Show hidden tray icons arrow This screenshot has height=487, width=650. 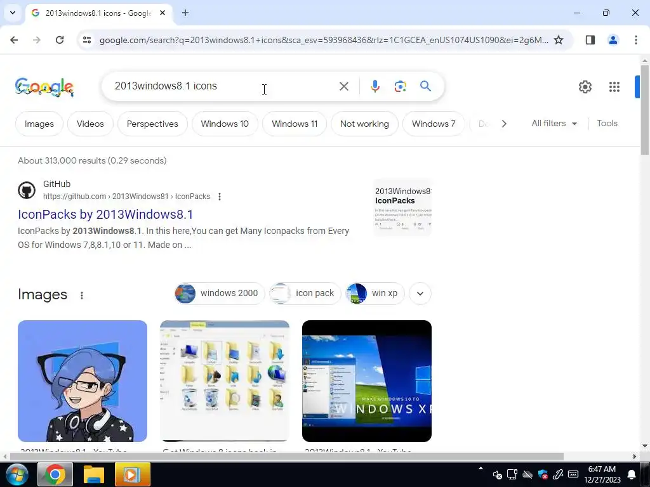[x=481, y=469]
